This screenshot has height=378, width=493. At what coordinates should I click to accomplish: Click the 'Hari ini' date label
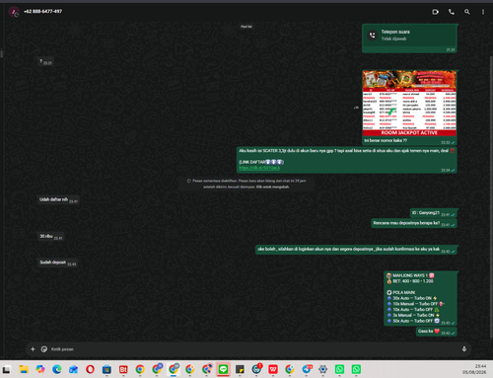pyautogui.click(x=246, y=27)
